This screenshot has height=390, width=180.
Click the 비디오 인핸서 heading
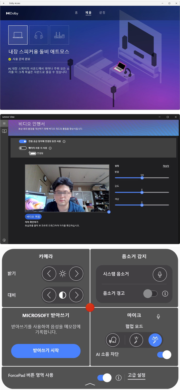click(x=32, y=124)
